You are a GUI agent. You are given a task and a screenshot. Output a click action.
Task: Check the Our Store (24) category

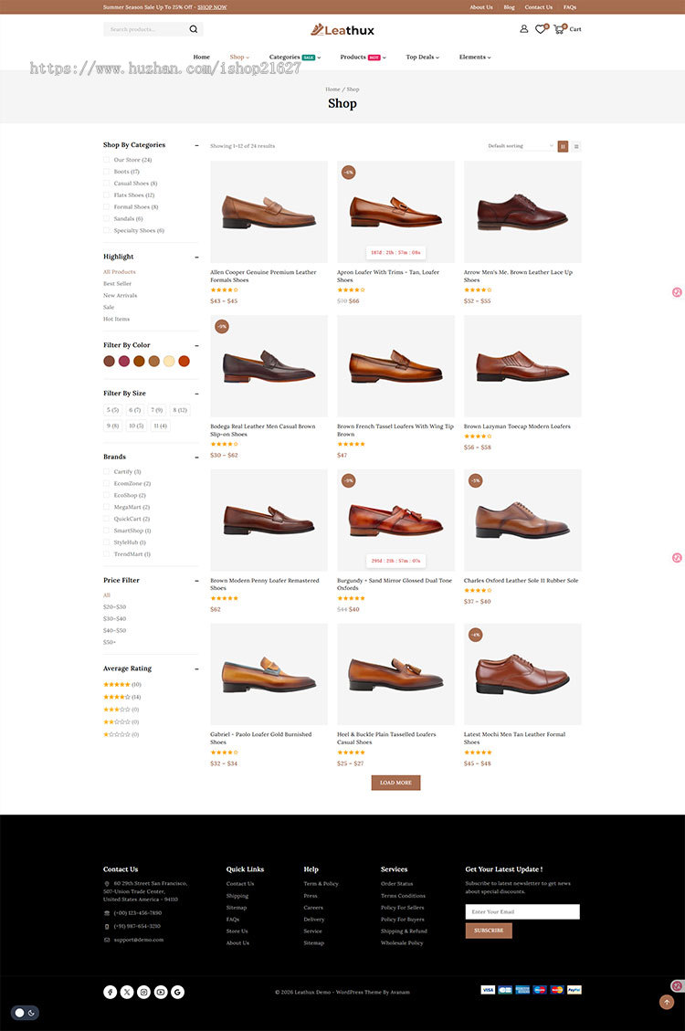pos(107,160)
